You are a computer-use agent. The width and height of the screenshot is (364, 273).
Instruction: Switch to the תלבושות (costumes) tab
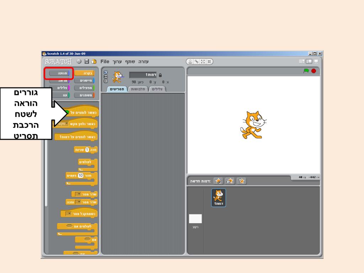(x=138, y=89)
